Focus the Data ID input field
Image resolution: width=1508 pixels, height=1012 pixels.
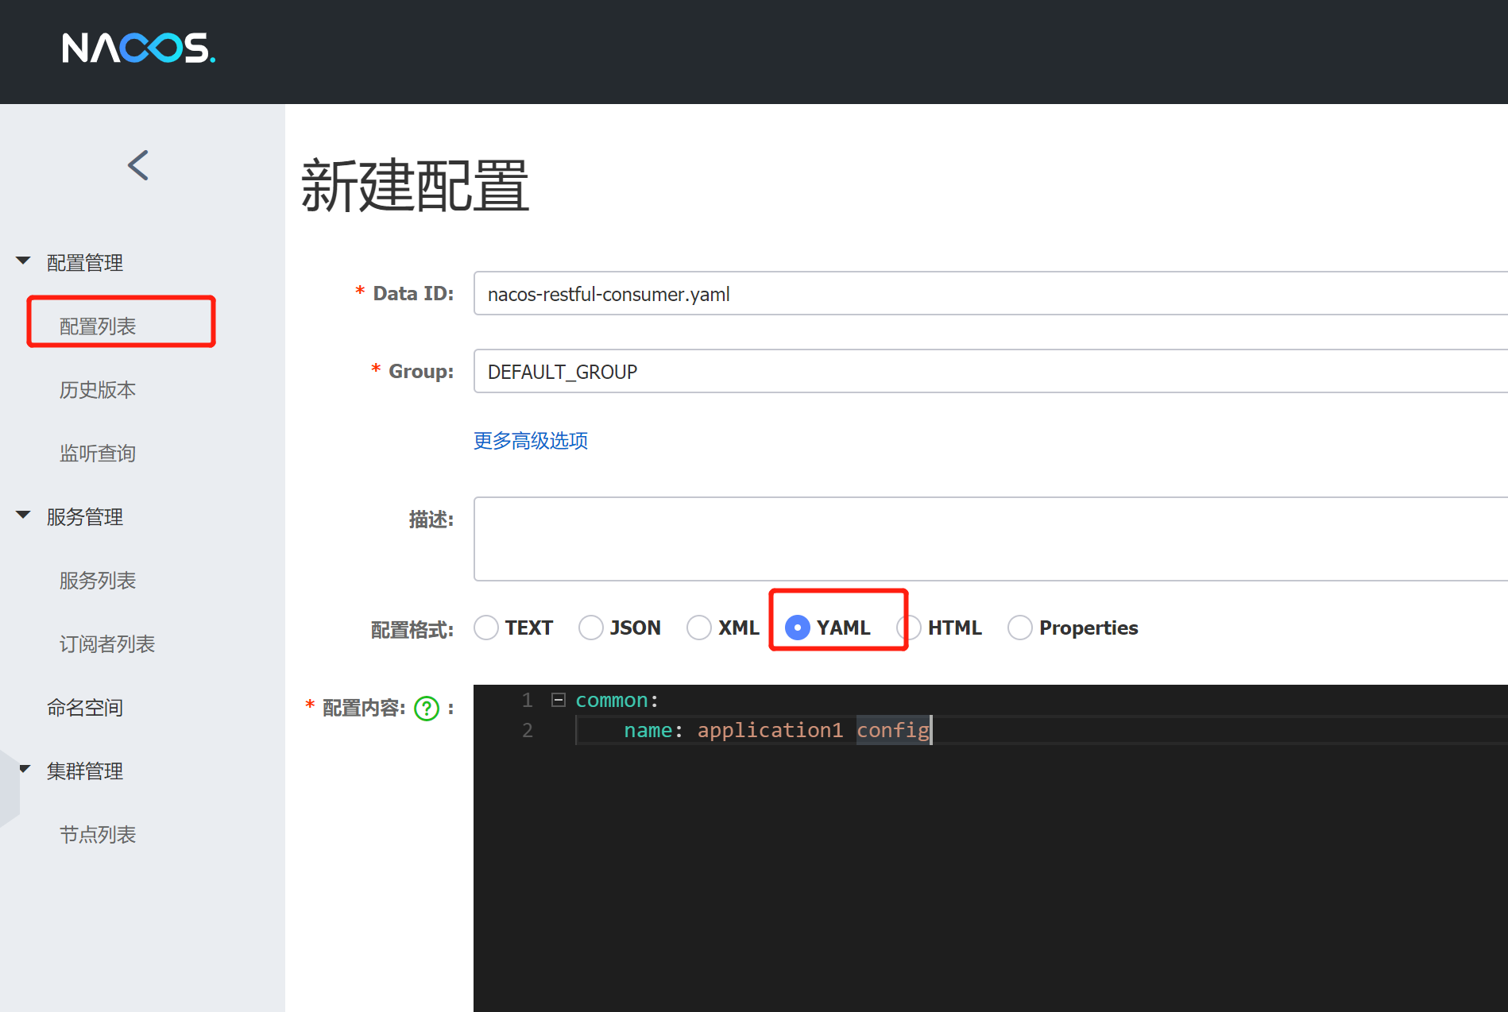991,293
